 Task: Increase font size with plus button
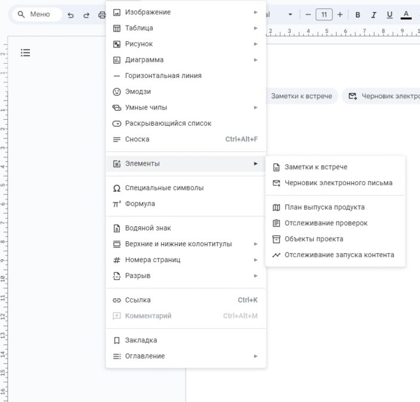pyautogui.click(x=340, y=15)
